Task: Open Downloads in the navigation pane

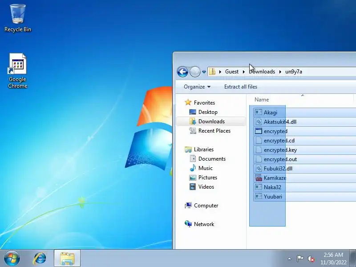Action: [x=211, y=121]
